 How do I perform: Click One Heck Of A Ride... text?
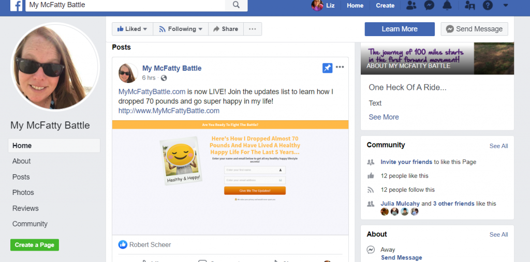(407, 88)
